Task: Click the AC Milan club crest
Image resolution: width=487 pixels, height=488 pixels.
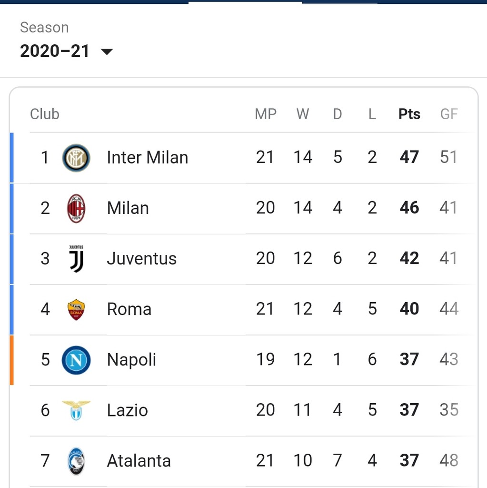Action: pos(76,208)
